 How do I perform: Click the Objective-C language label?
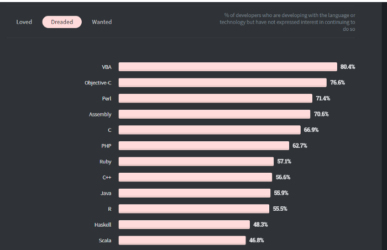[98, 83]
